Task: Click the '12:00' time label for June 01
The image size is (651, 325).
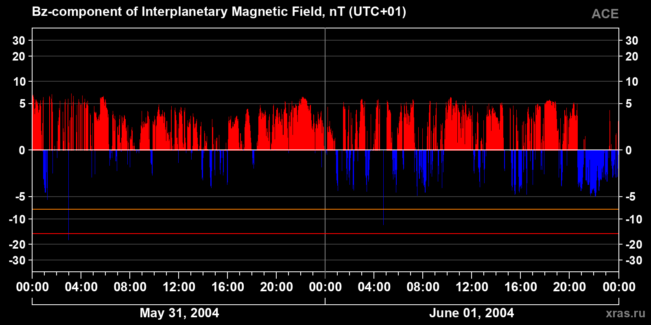Action: (472, 287)
